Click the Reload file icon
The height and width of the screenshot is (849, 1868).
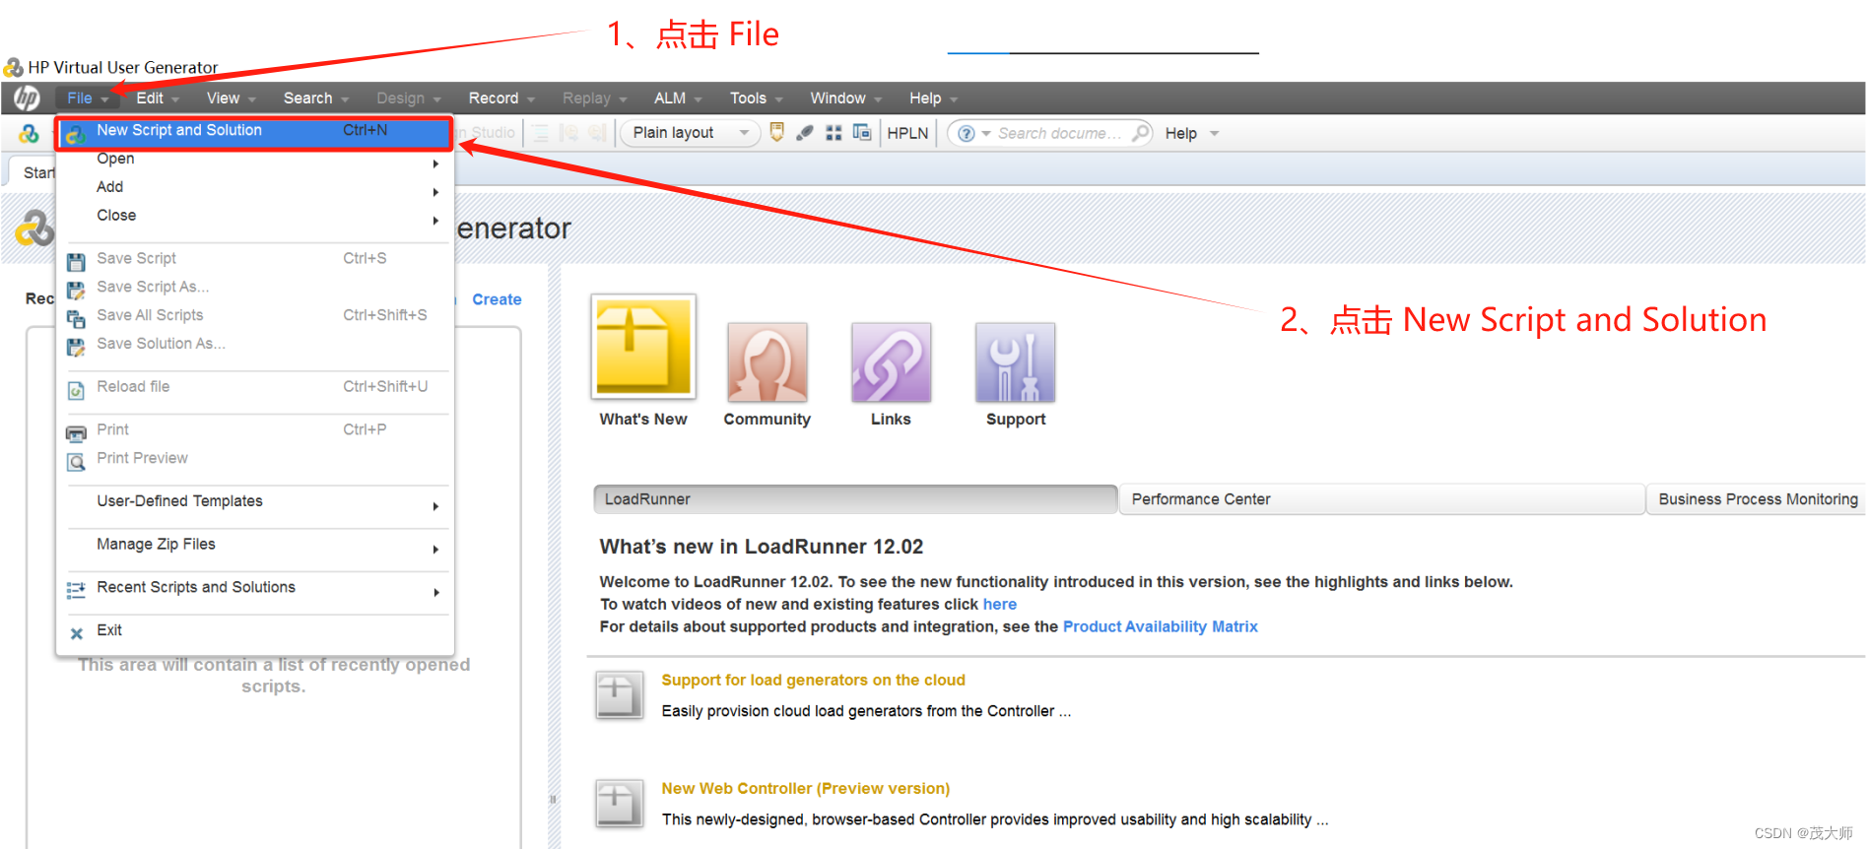point(76,390)
